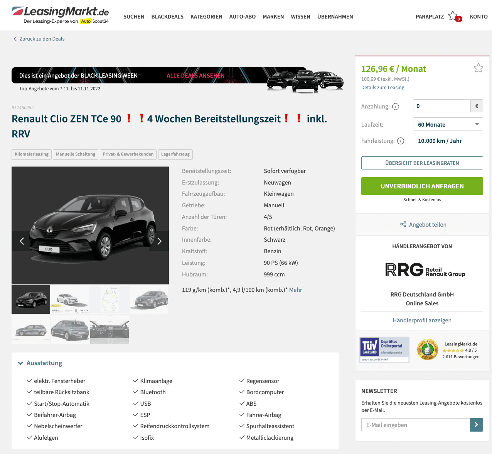Click Angebot teilen link text
The width and height of the screenshot is (492, 454).
coord(428,225)
